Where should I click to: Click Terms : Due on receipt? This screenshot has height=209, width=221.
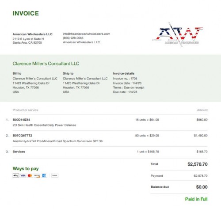(129, 87)
